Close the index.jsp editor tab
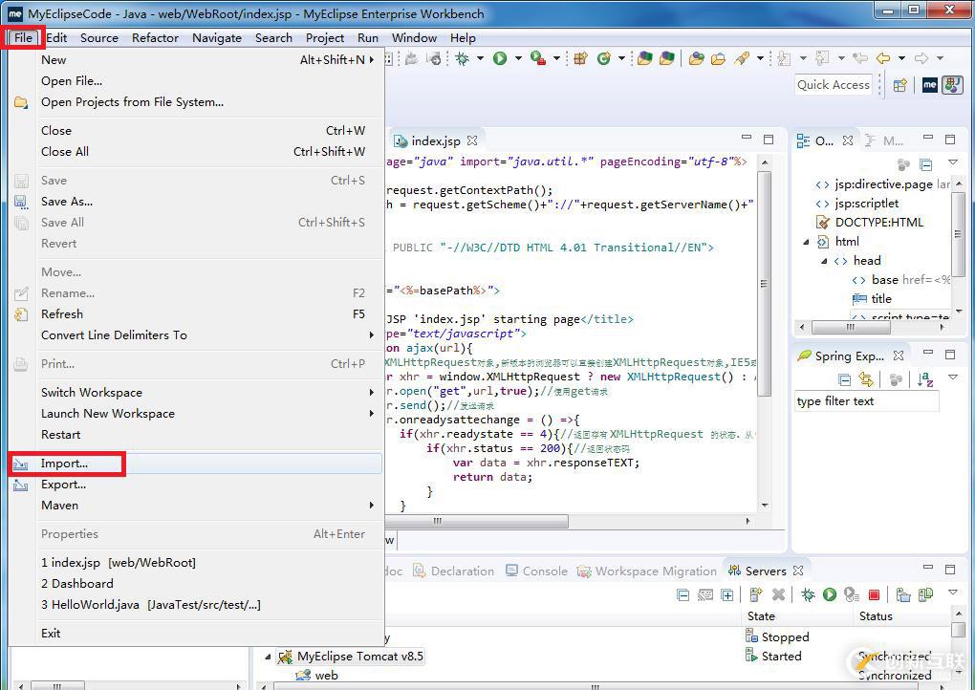The width and height of the screenshot is (975, 690). click(472, 140)
